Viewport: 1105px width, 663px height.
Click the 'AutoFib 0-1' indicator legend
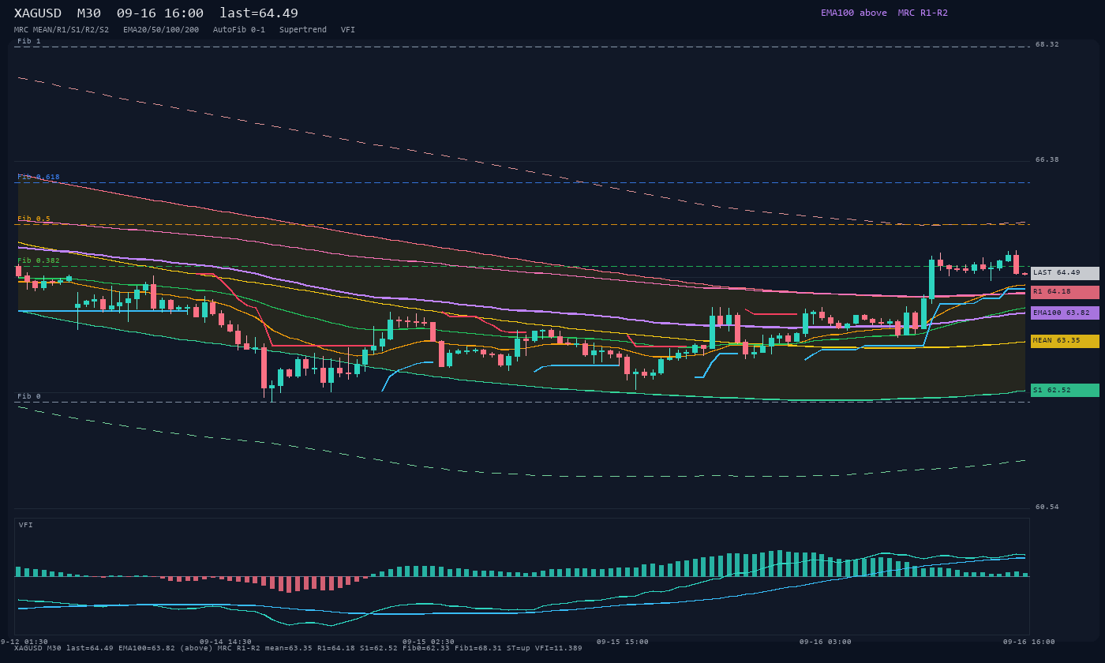[239, 30]
